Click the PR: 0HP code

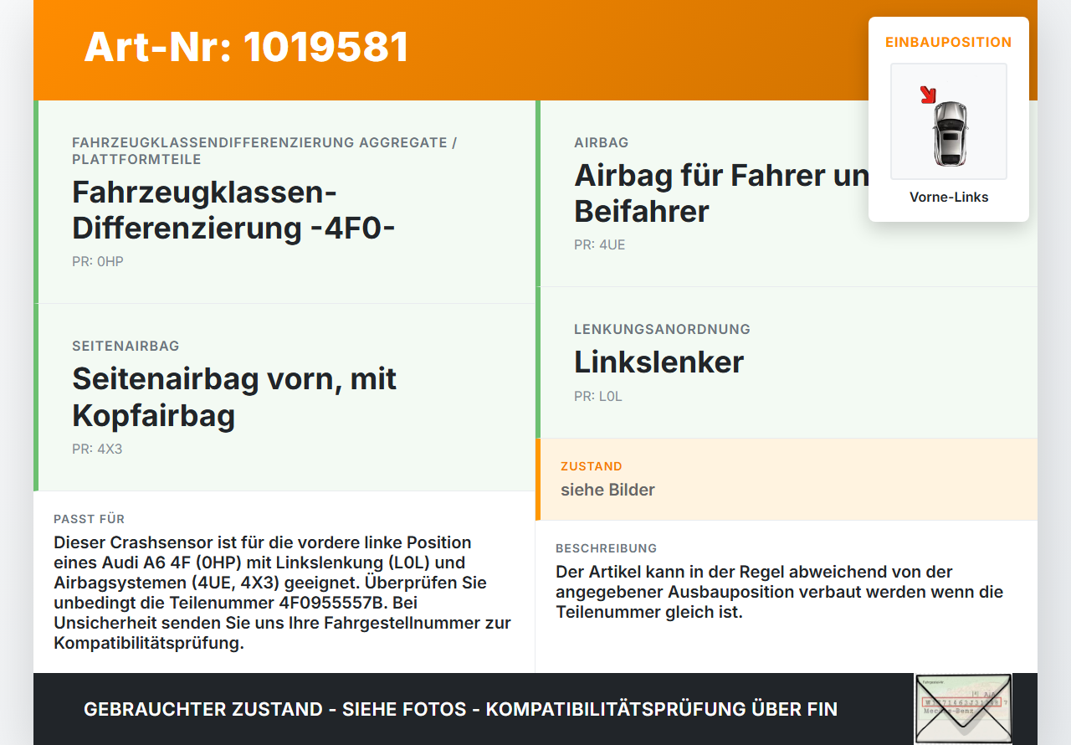tap(98, 262)
